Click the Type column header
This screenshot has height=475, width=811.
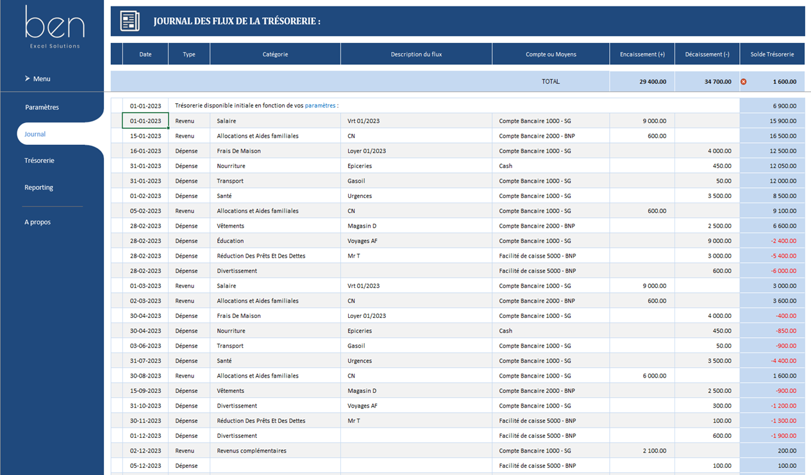point(189,54)
